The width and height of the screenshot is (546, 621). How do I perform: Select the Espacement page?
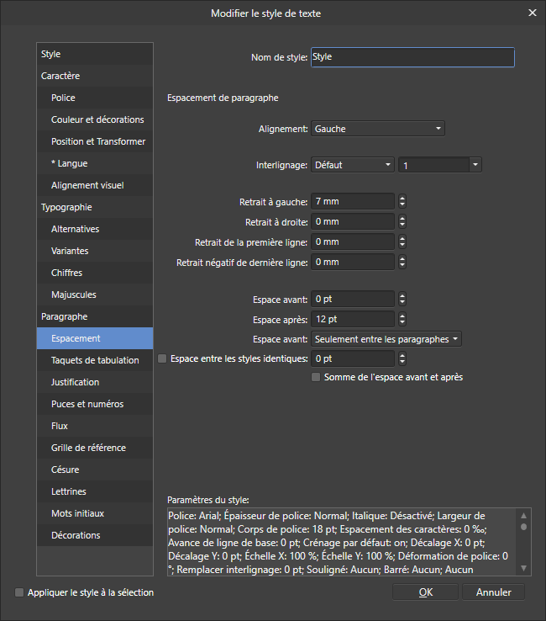pos(95,338)
